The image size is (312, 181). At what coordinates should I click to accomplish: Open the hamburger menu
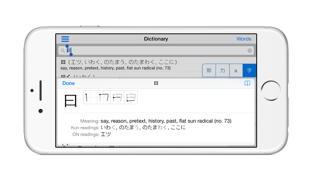(x=65, y=39)
